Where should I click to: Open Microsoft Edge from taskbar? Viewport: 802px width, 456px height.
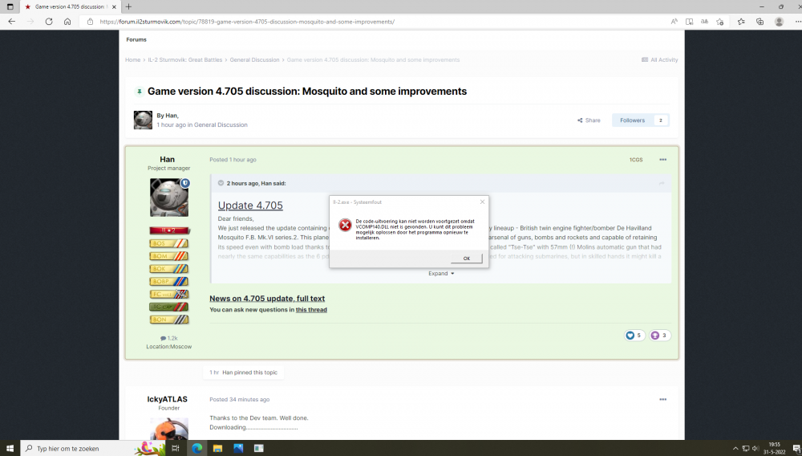197,448
